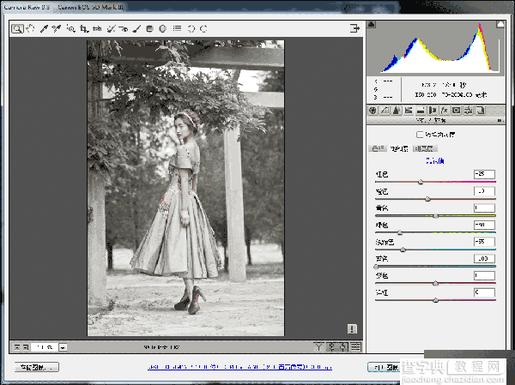The width and height of the screenshot is (515, 385).
Task: Focus the Magentas saturation value field
Action: [484, 292]
